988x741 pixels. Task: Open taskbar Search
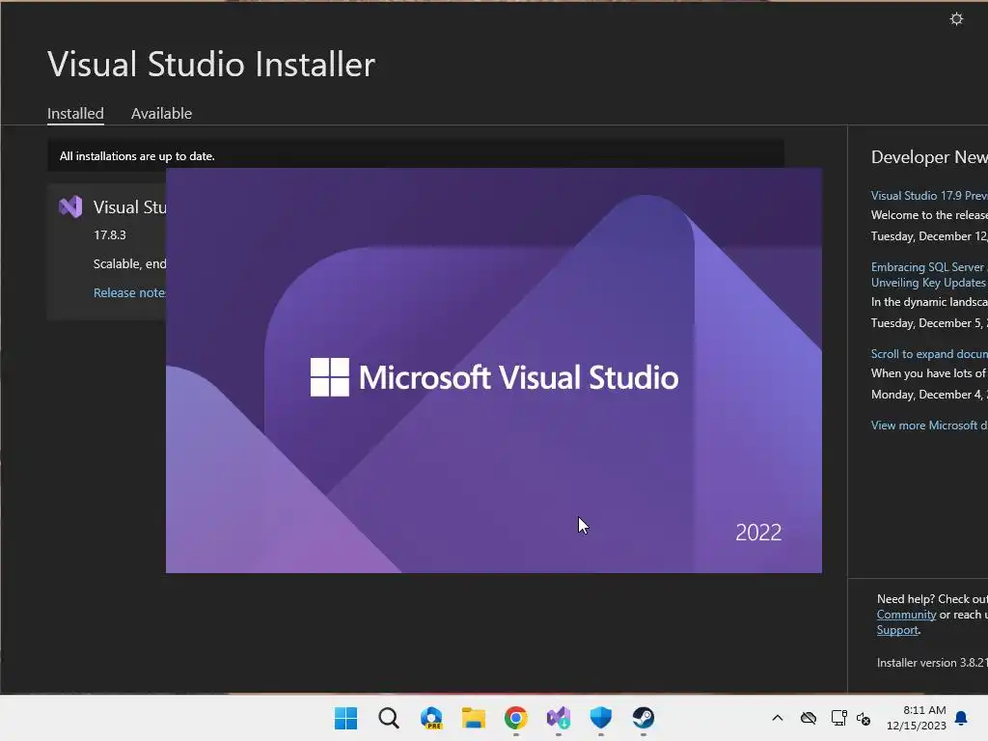[389, 718]
